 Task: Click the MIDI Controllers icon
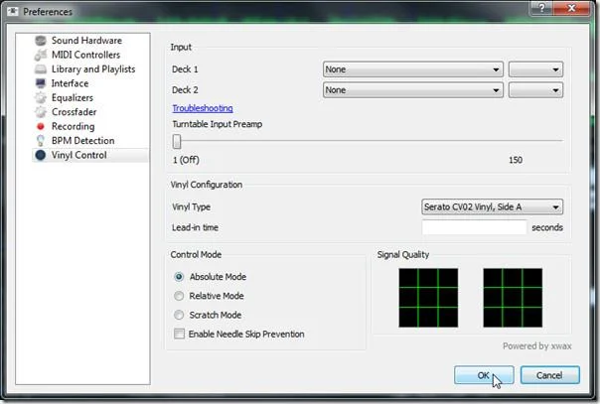(x=40, y=55)
